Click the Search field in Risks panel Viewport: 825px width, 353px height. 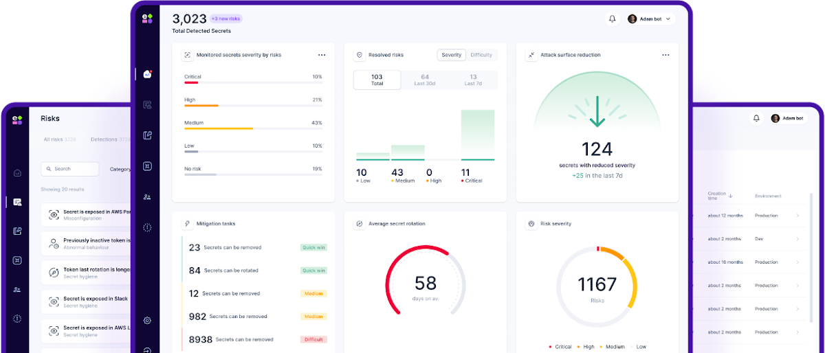point(70,169)
